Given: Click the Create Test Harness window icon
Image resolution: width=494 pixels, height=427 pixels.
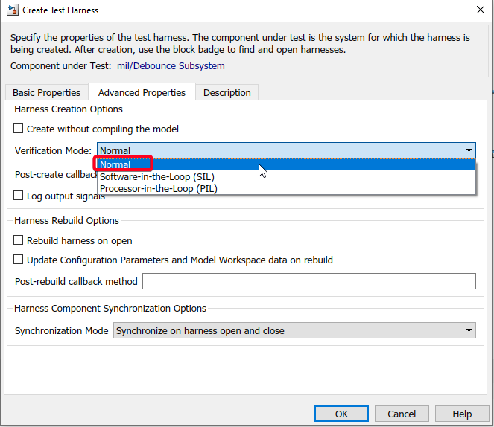Looking at the screenshot, I should [12, 10].
